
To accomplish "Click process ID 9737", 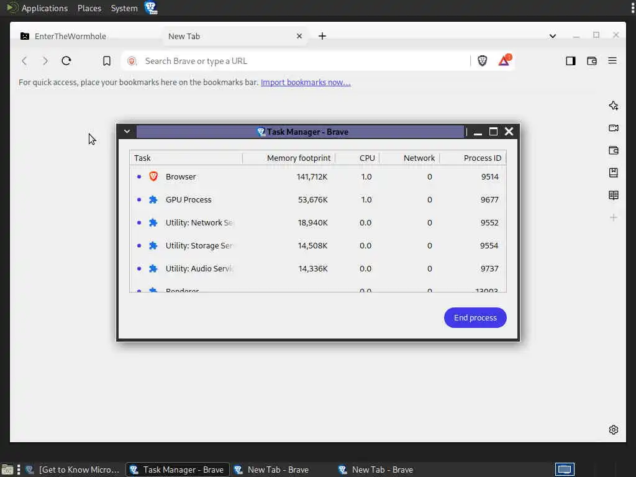I will [489, 268].
